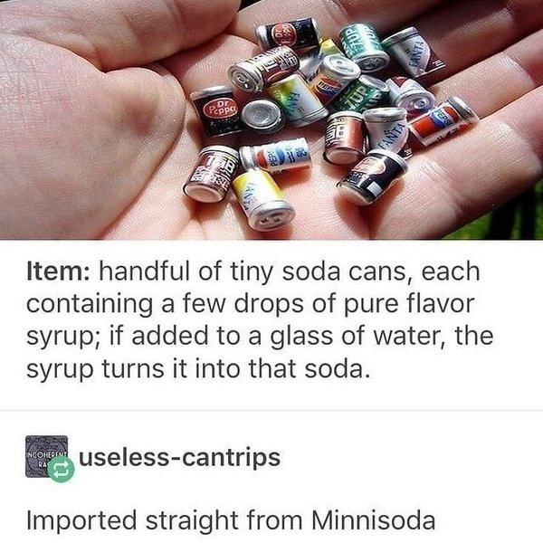
Task: Click the silver can lid facing up
Action: pyautogui.click(x=263, y=115)
